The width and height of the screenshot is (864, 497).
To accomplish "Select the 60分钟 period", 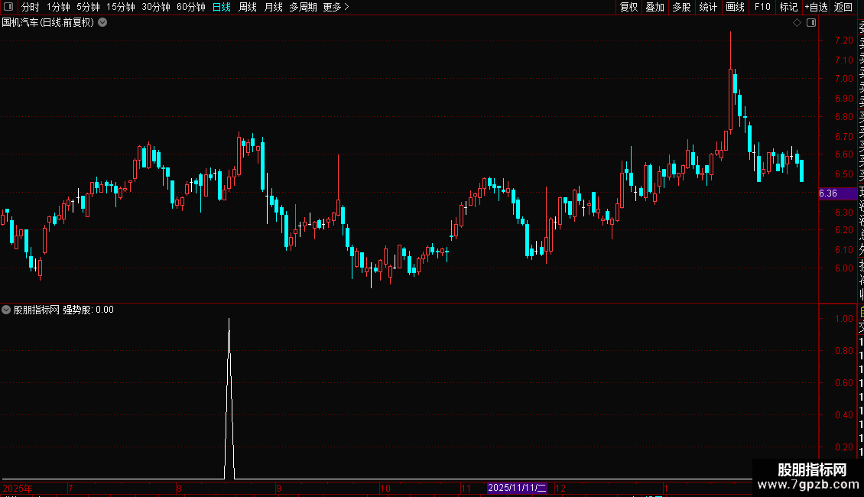I will click(x=191, y=7).
